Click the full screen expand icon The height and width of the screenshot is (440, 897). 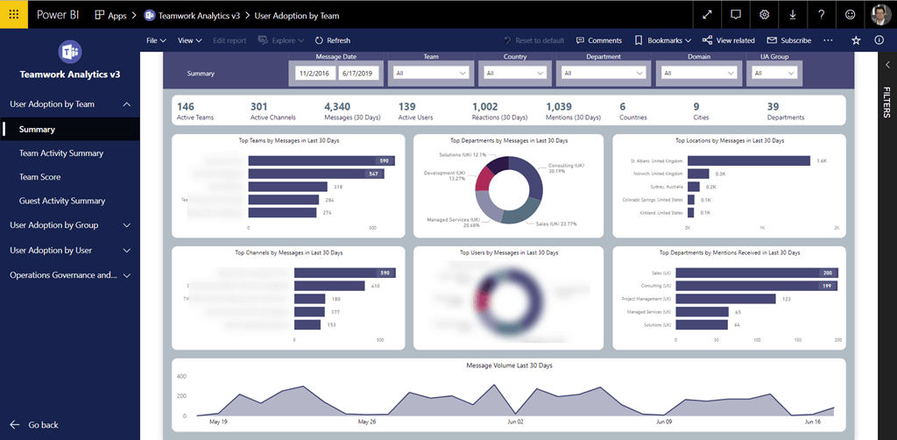[x=707, y=15]
